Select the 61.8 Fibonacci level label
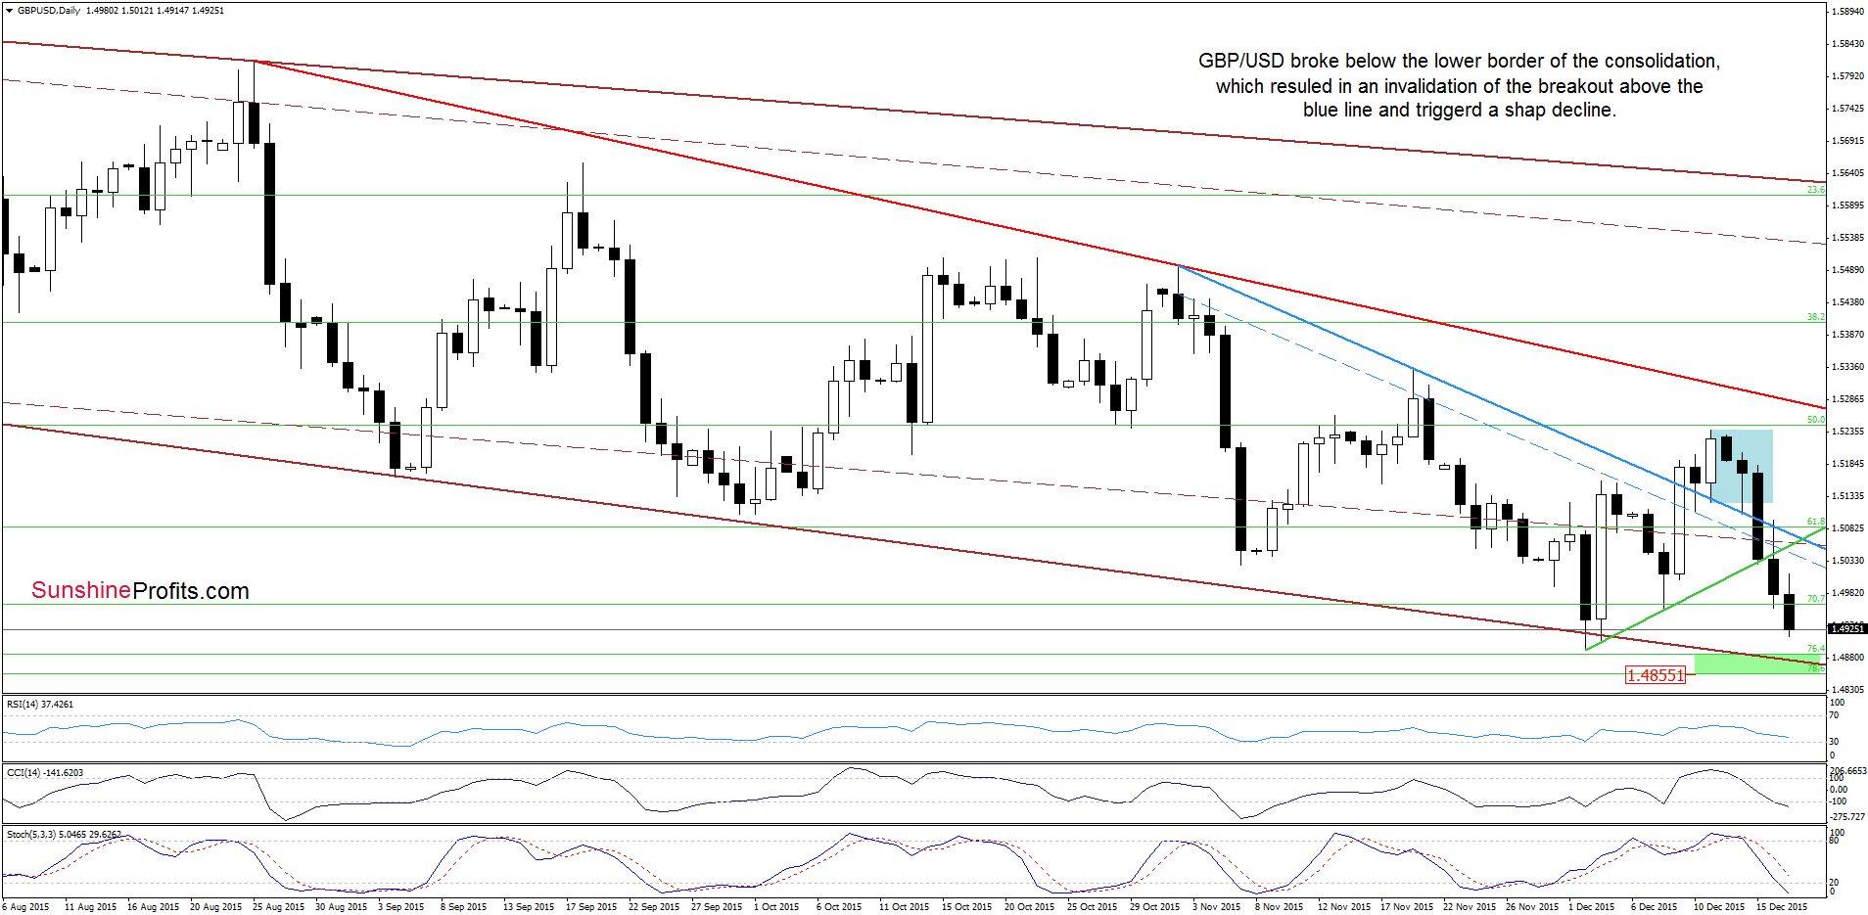Screen dimensions: 1868x915 pyautogui.click(x=1815, y=522)
